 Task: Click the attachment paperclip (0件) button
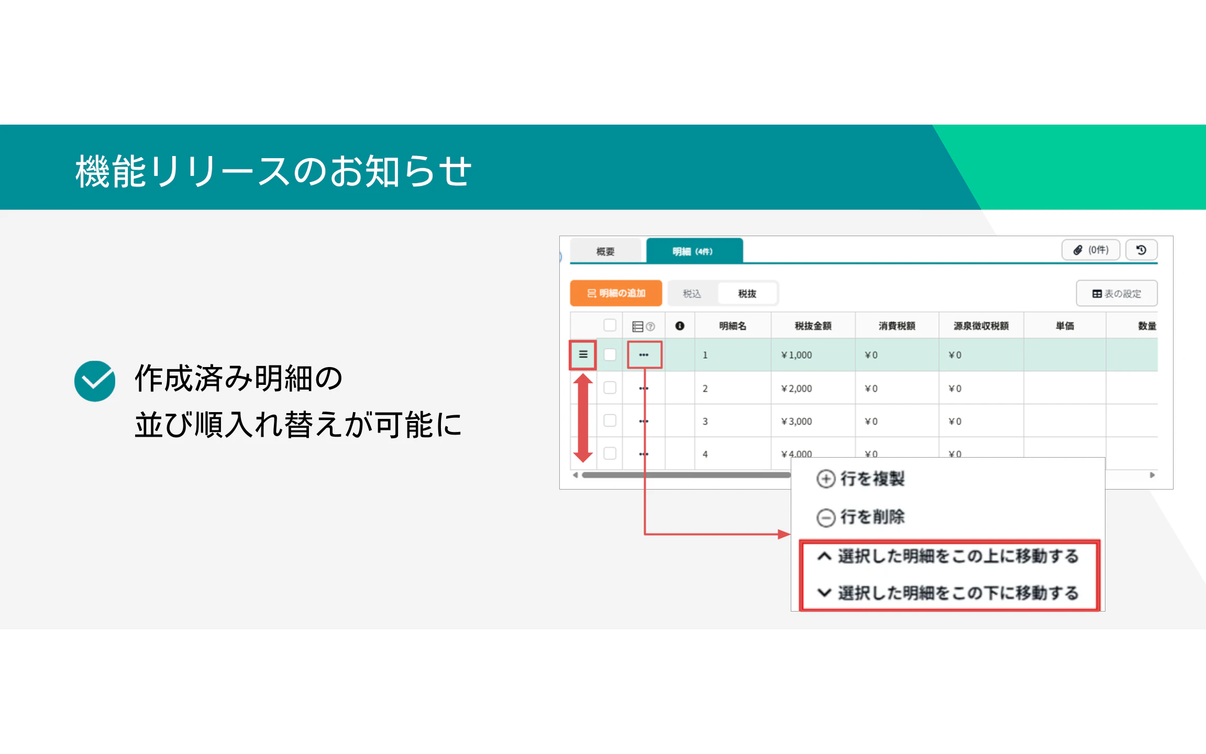tap(1091, 250)
